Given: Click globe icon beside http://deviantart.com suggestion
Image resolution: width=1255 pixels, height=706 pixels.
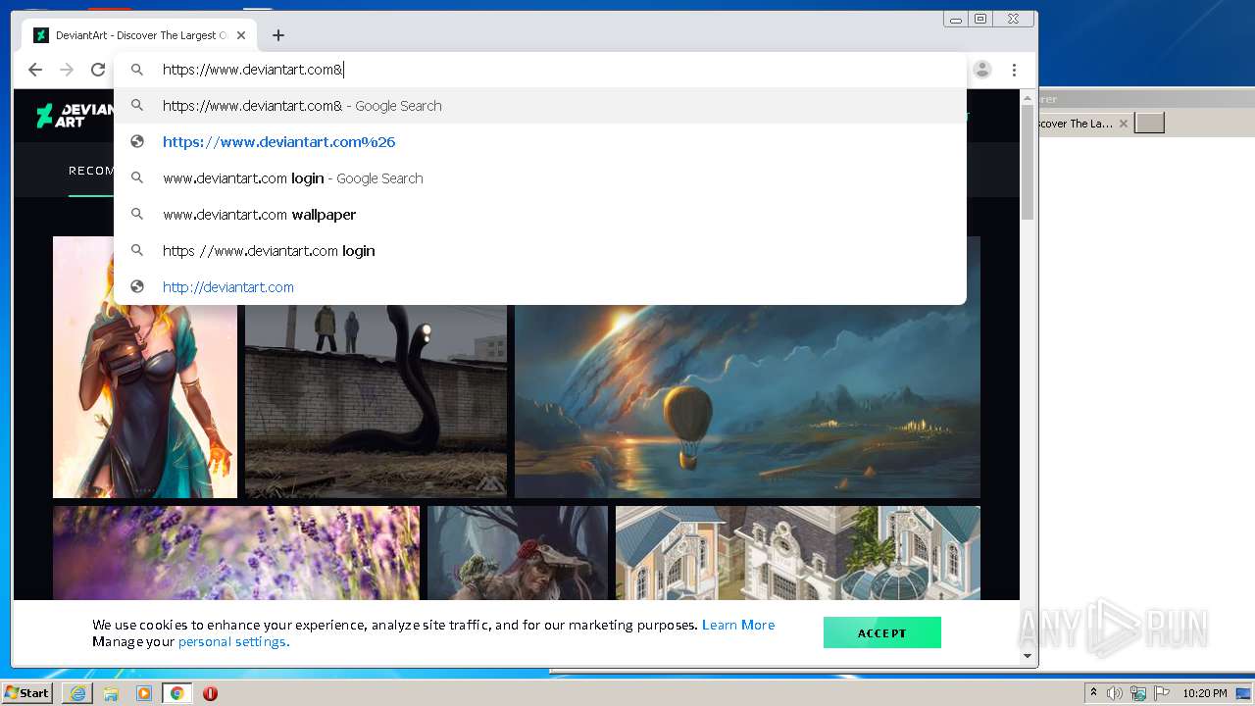Looking at the screenshot, I should coord(137,287).
